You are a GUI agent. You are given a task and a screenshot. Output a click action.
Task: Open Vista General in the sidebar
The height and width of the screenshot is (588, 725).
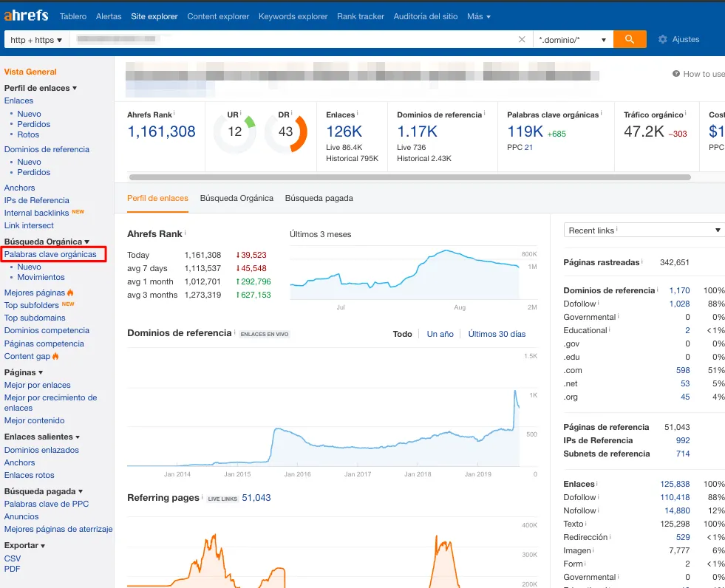[x=30, y=72]
